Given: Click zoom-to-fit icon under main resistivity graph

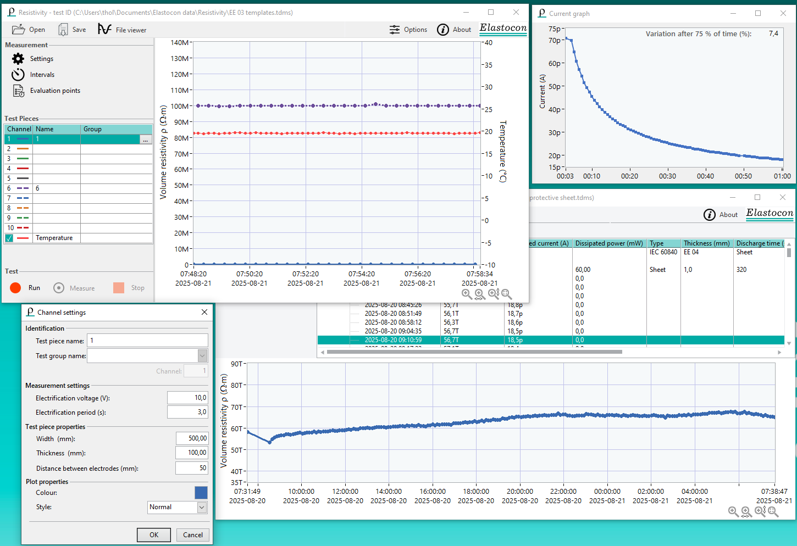Looking at the screenshot, I should pyautogui.click(x=506, y=294).
